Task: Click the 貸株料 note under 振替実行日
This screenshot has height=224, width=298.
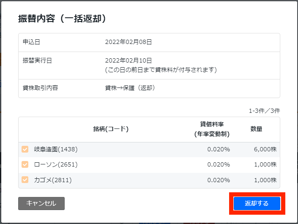Action: 161,70
